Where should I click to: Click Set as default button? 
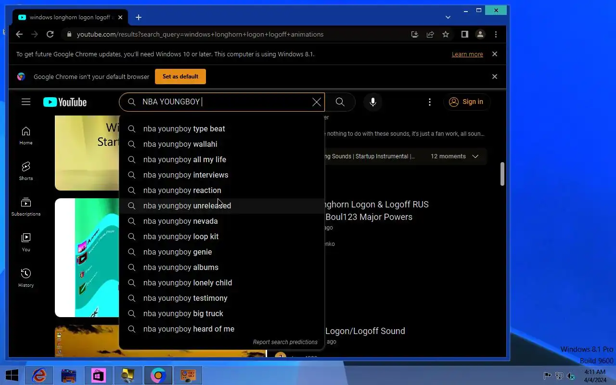pos(180,77)
